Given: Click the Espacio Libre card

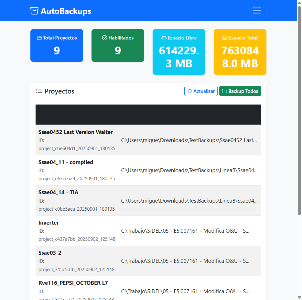Looking at the screenshot, I should click(179, 52).
